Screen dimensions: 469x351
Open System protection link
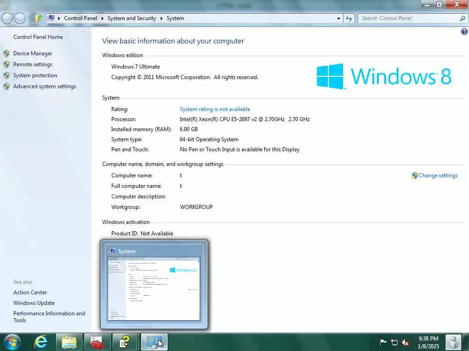tap(35, 75)
